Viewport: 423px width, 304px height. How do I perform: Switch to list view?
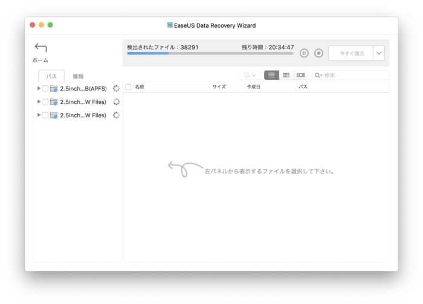coord(271,76)
